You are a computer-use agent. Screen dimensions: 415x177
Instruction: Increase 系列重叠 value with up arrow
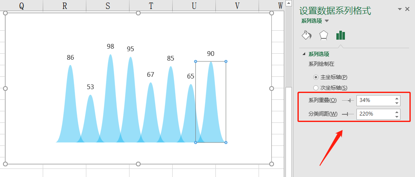point(397,98)
